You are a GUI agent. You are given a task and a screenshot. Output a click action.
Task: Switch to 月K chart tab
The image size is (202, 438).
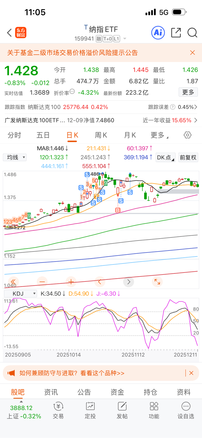point(130,135)
